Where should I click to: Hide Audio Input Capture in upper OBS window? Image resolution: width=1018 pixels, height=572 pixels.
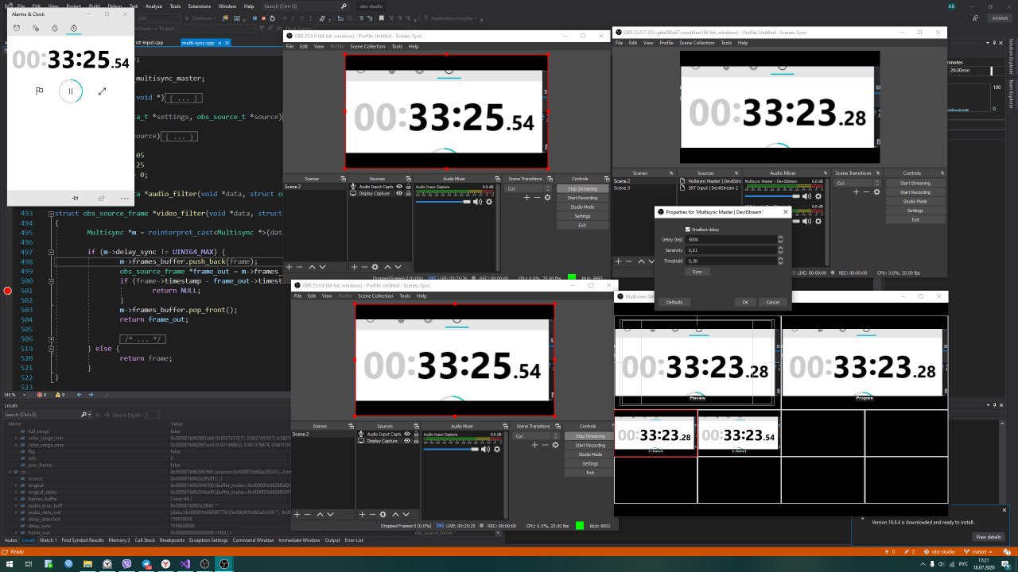point(399,187)
